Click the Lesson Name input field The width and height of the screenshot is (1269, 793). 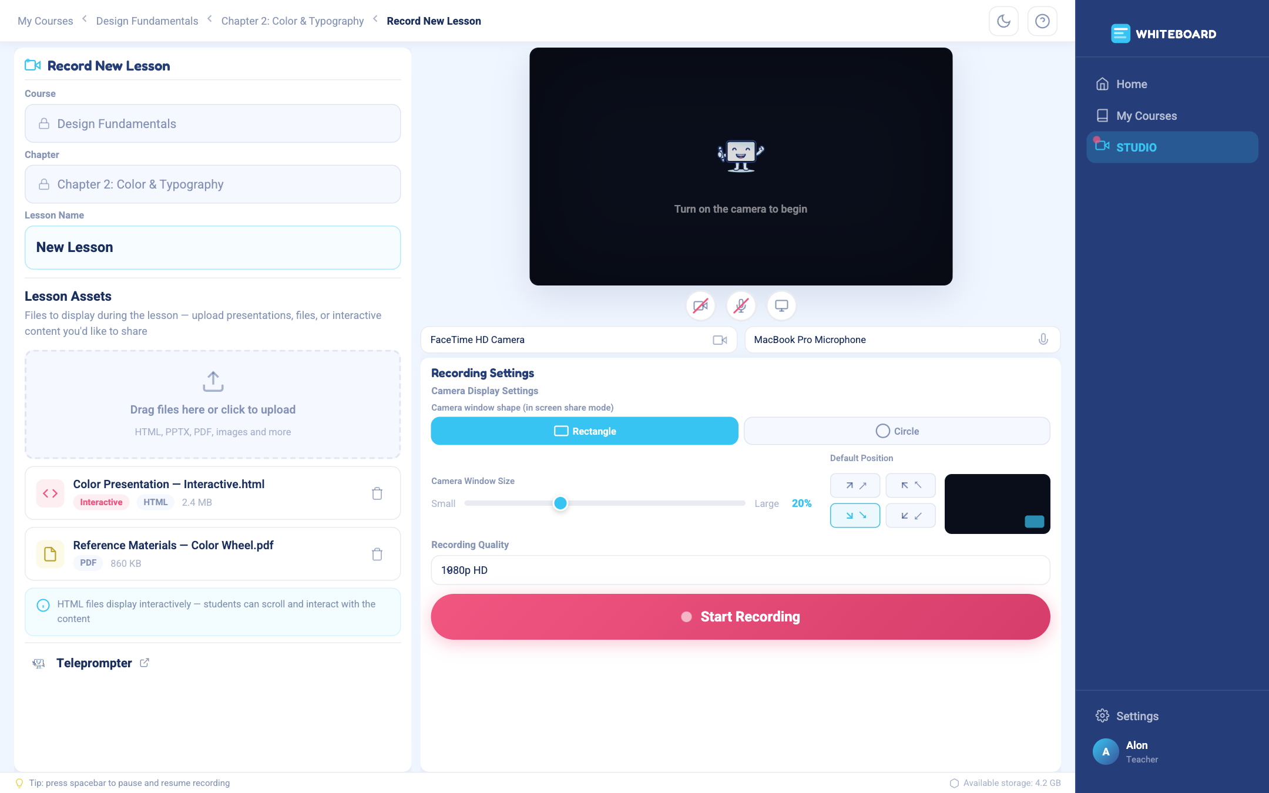213,247
